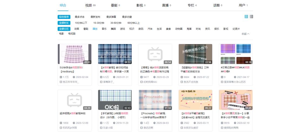Filter duration to 10分钟以下
This screenshot has height=133, width=292.
click(x=81, y=23)
